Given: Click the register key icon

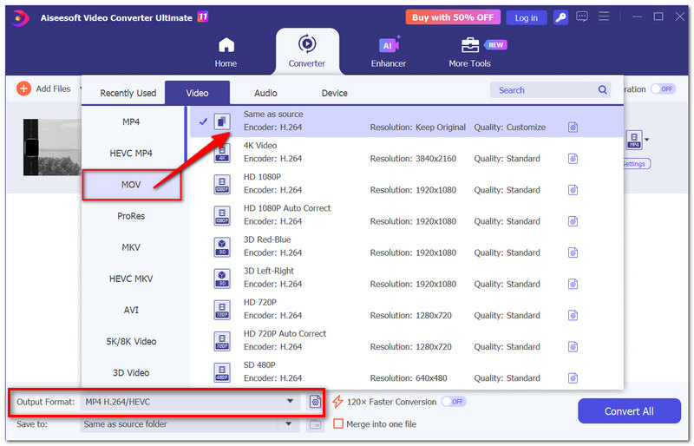Looking at the screenshot, I should click(x=560, y=17).
